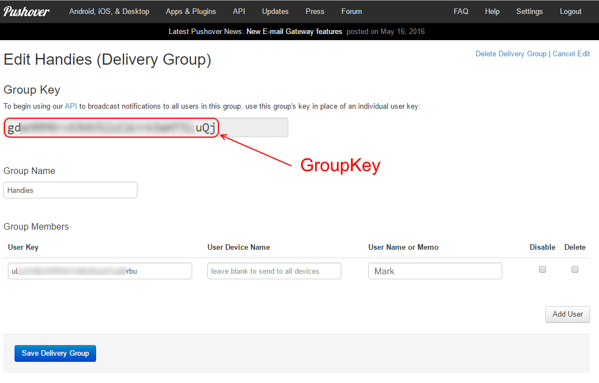Open Apps & Plugins page
599x383 pixels.
pyautogui.click(x=191, y=12)
